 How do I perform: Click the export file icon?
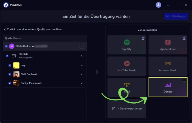(x=114, y=109)
